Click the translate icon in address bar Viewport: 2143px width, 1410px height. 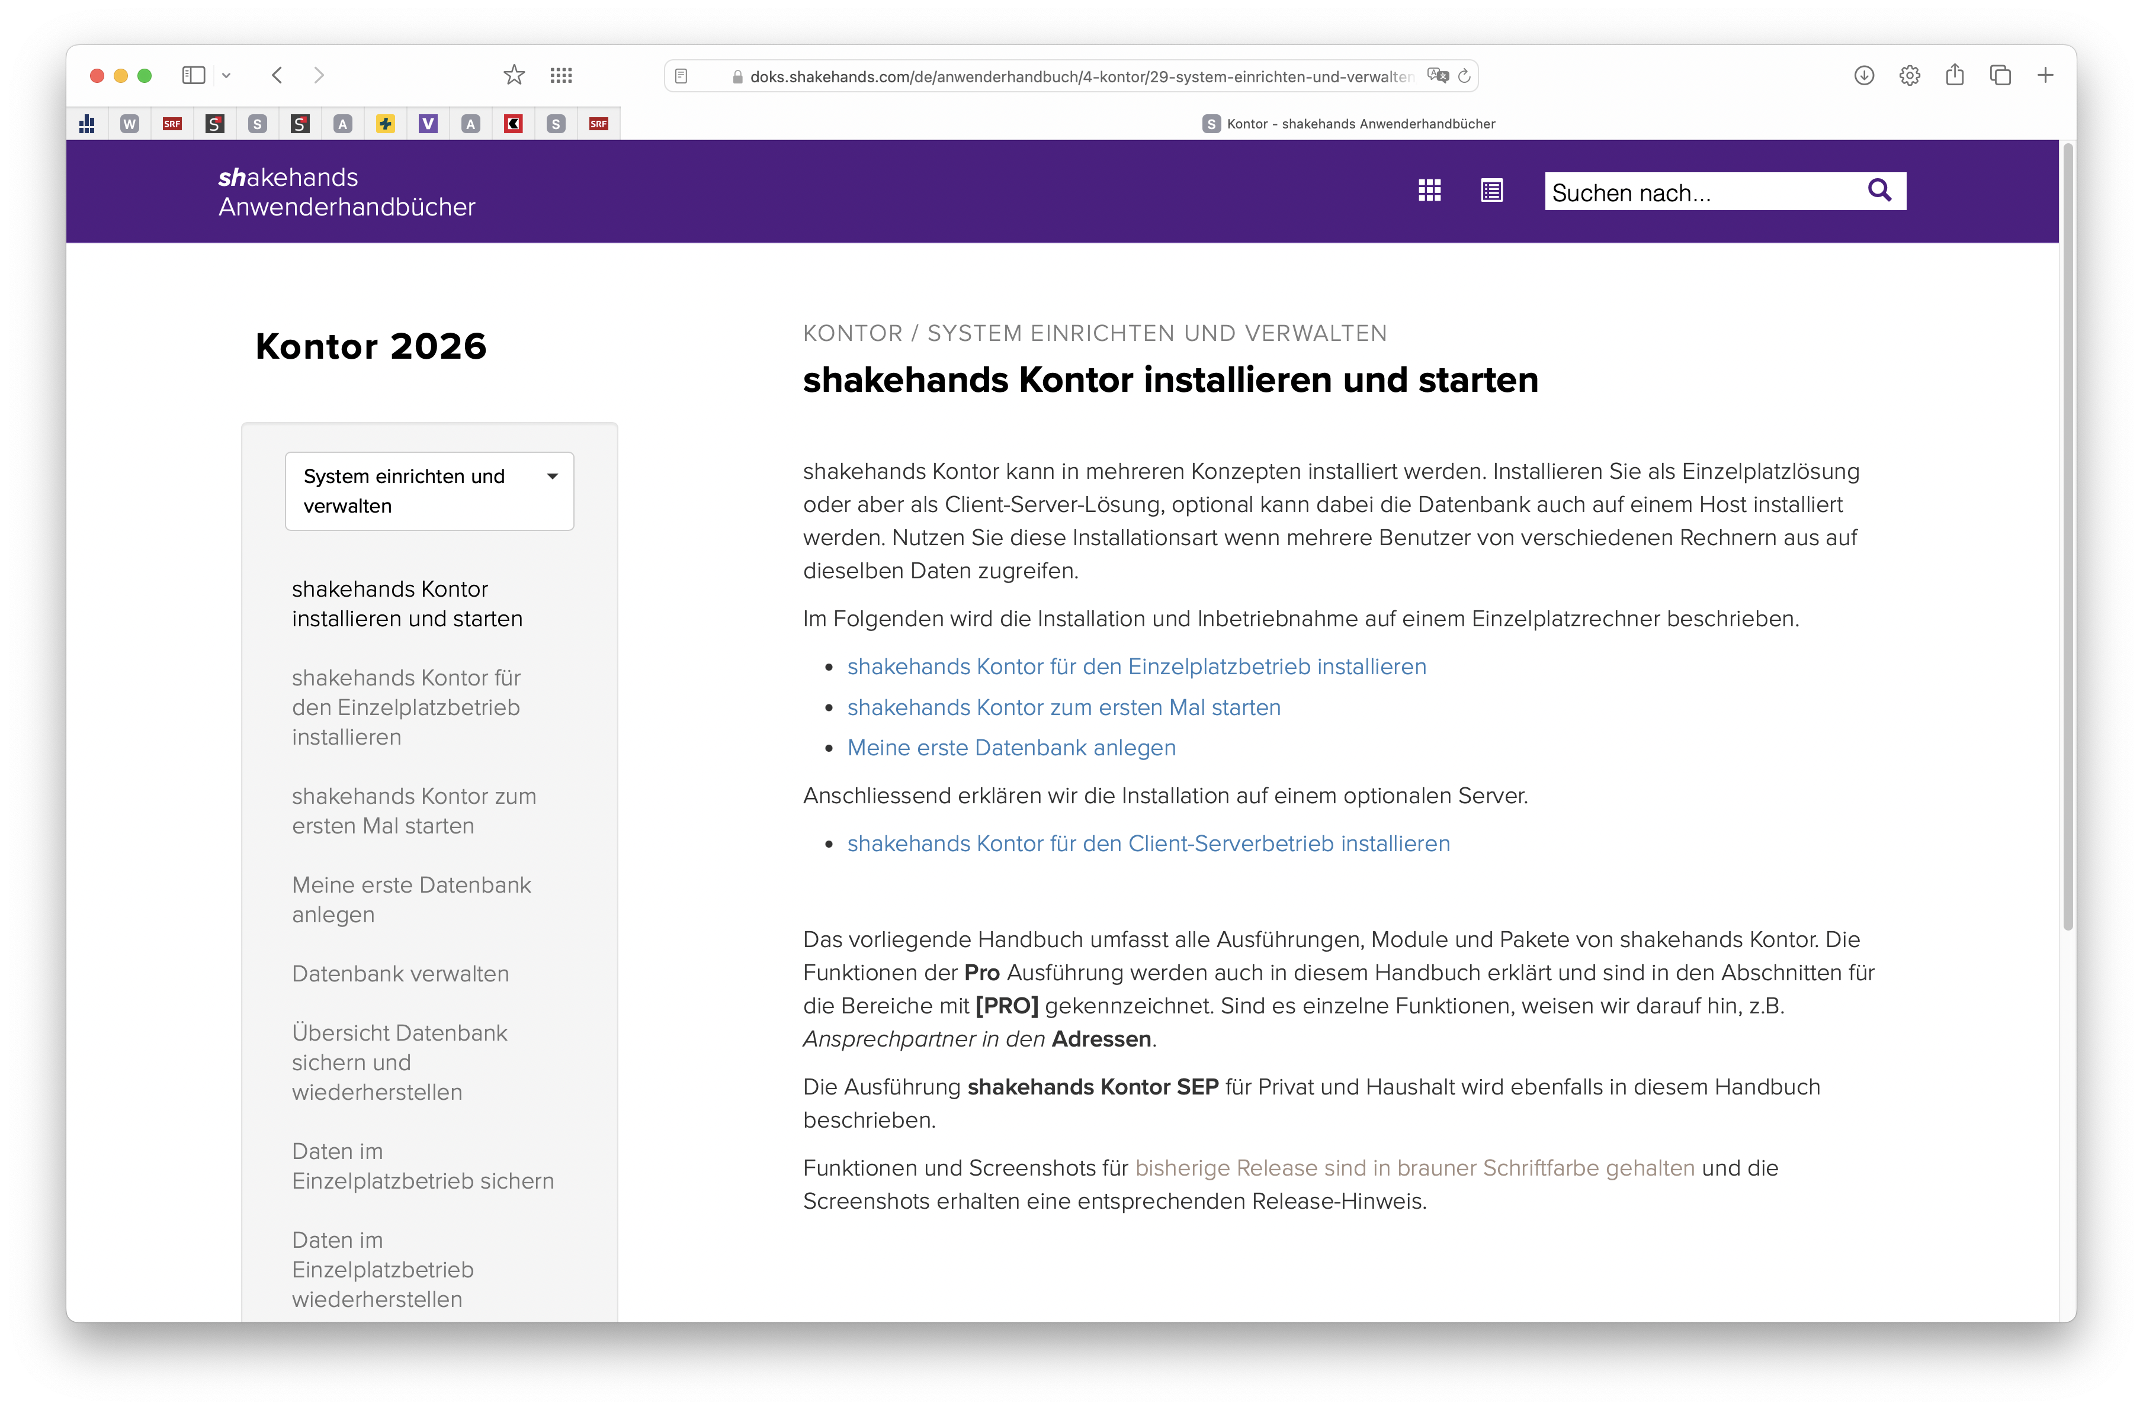tap(1437, 76)
